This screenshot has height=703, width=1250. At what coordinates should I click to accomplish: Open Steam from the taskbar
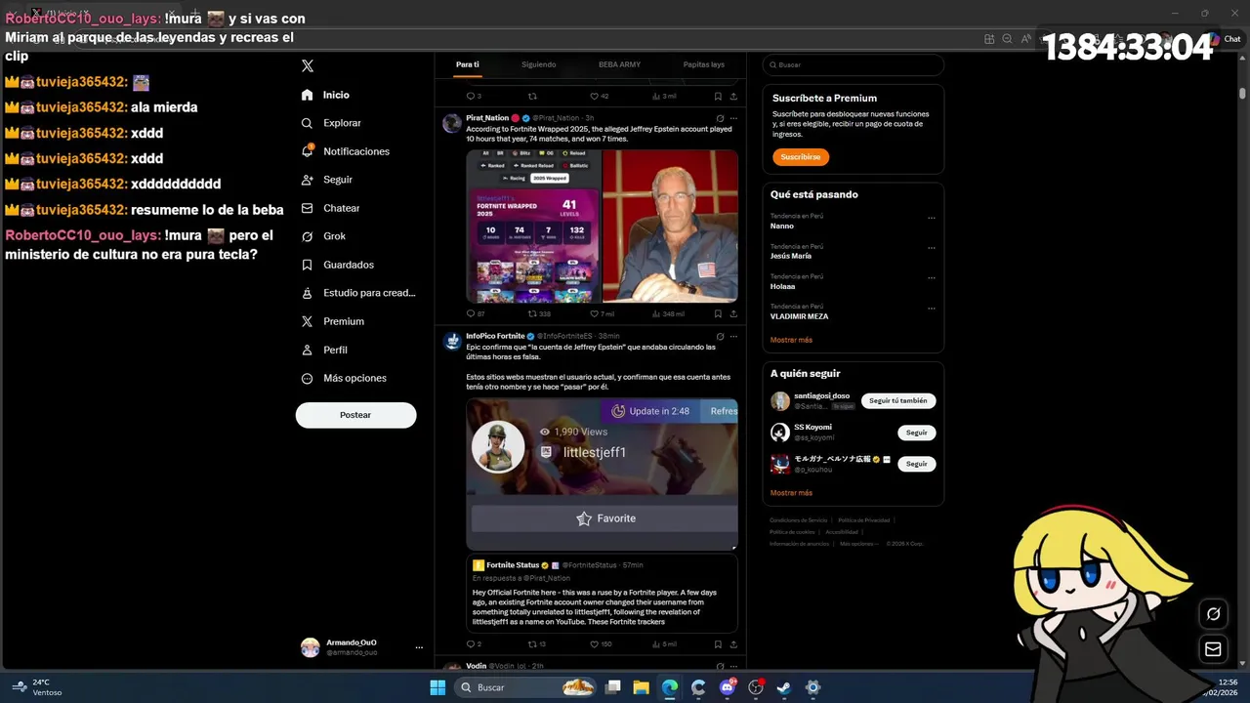pos(783,687)
